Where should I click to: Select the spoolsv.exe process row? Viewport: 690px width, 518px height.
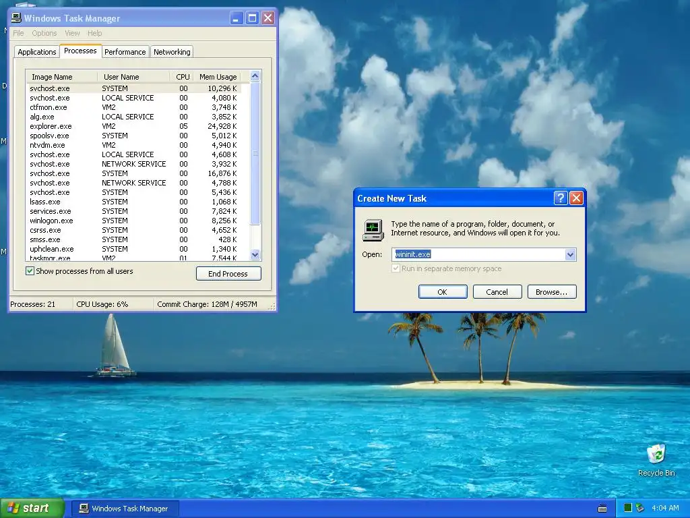(134, 136)
